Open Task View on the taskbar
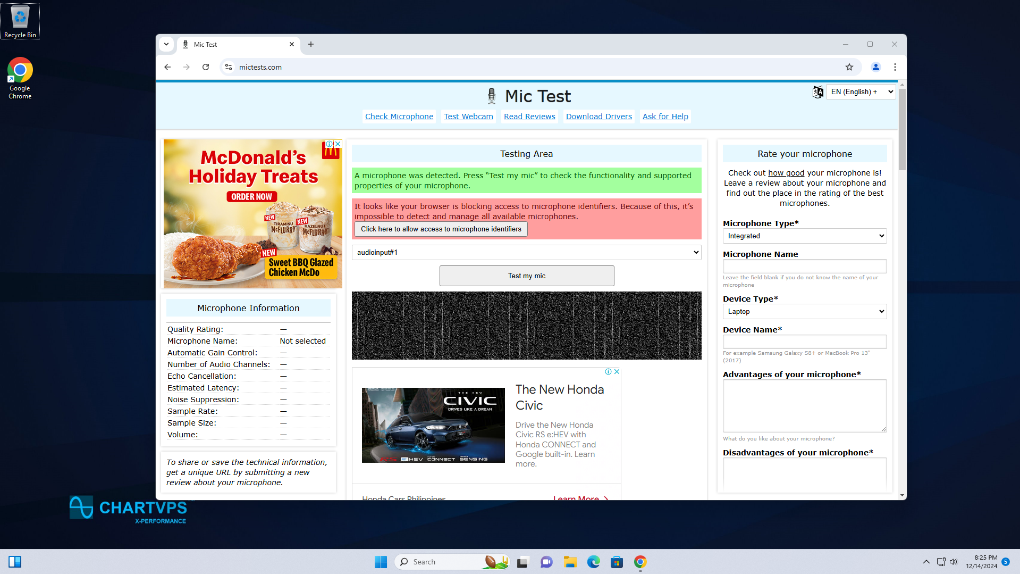Image resolution: width=1020 pixels, height=574 pixels. click(x=523, y=562)
